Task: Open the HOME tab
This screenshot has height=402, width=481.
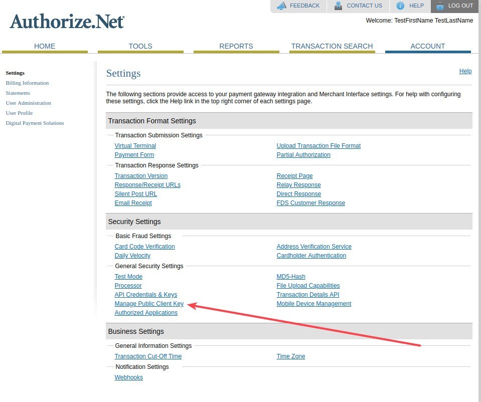Action: coord(45,46)
